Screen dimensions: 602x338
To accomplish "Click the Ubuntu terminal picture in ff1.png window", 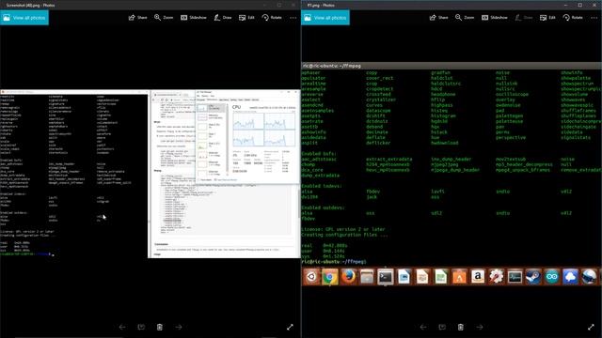I will [x=451, y=175].
